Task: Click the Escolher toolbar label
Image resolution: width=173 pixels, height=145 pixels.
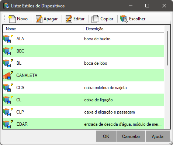Action: pyautogui.click(x=137, y=19)
